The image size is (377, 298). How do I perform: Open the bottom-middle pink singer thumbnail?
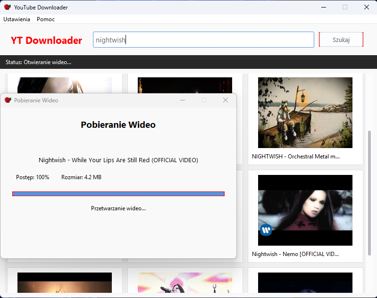click(185, 282)
